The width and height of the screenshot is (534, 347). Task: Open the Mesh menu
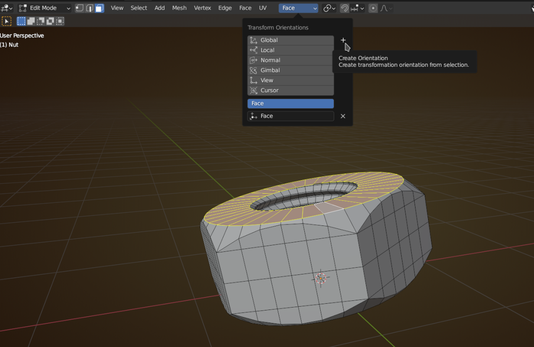(x=179, y=8)
